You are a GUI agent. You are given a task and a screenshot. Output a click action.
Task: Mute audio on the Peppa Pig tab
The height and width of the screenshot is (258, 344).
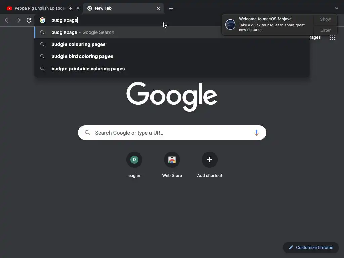click(x=71, y=8)
